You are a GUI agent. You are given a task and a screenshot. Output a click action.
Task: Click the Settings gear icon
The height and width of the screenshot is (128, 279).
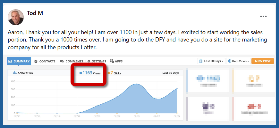(89, 61)
